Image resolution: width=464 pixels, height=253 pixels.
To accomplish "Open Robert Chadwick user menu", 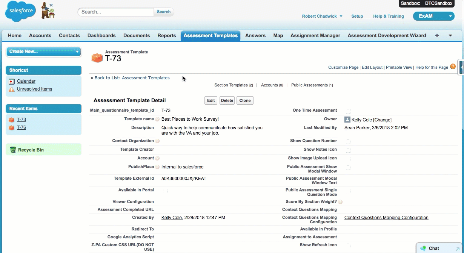I will 322,16.
